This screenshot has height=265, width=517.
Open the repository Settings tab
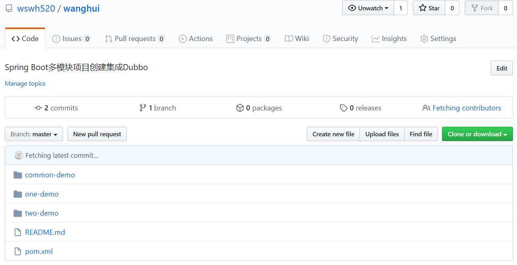click(438, 39)
